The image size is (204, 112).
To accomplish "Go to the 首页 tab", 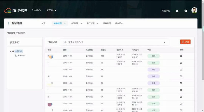I will 43,23.
